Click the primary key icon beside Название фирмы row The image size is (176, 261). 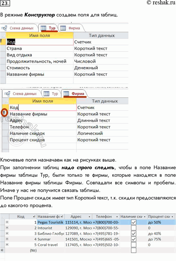[4, 113]
